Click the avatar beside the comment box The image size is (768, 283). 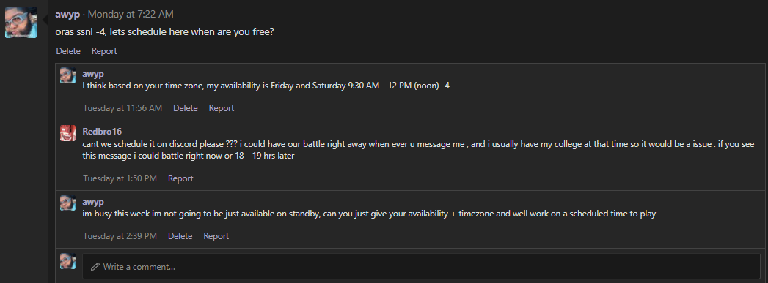point(67,261)
